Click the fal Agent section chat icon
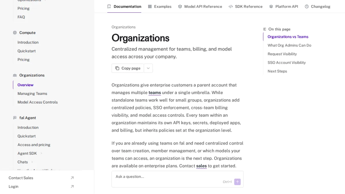This screenshot has height=194, width=345. (15, 118)
